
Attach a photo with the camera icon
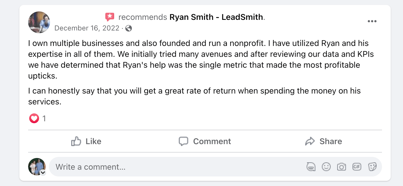(x=341, y=167)
